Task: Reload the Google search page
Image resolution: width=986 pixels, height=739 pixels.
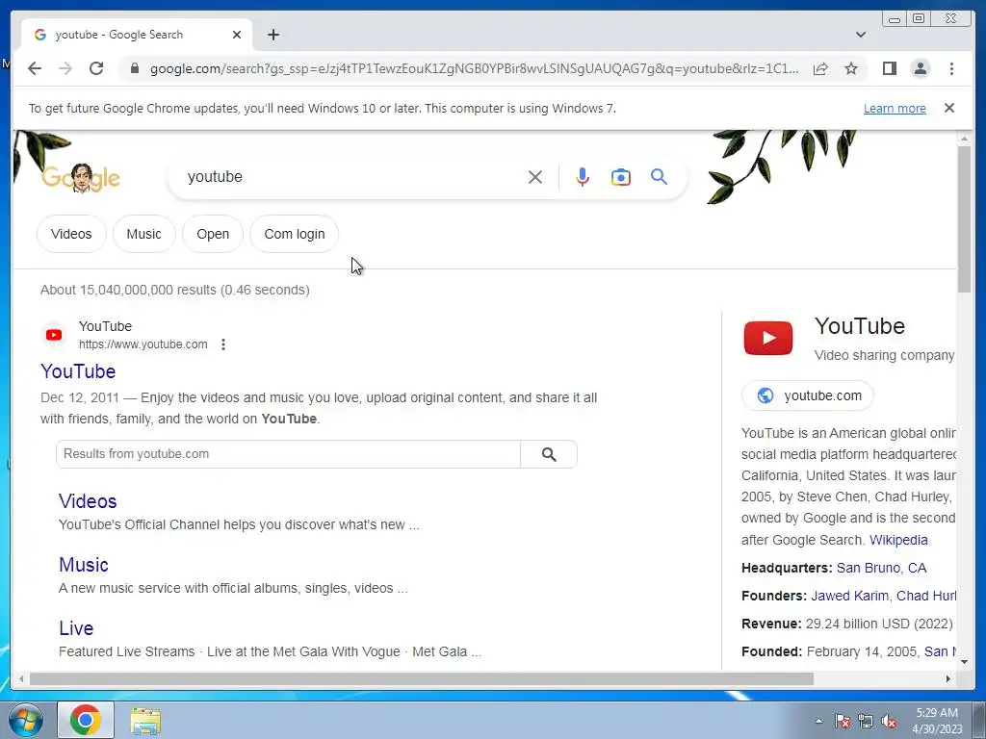Action: (96, 68)
